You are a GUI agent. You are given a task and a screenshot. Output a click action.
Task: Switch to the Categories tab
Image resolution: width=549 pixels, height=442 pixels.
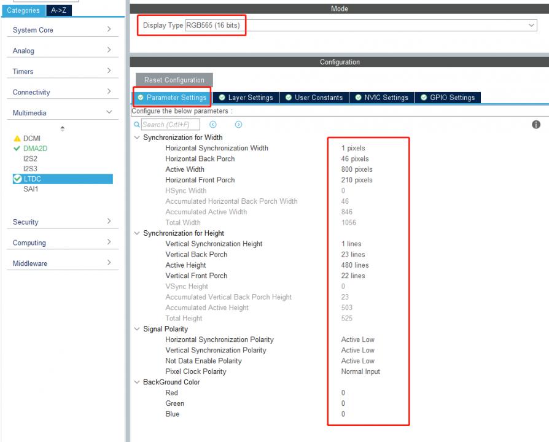tap(23, 10)
